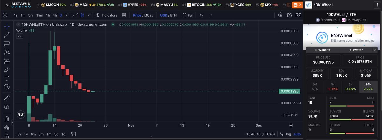Set interval to 5m
The image size is (382, 140).
[x=31, y=15]
